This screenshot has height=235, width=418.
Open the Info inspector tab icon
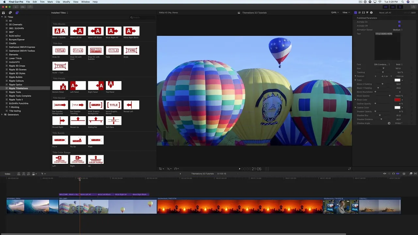(x=371, y=13)
